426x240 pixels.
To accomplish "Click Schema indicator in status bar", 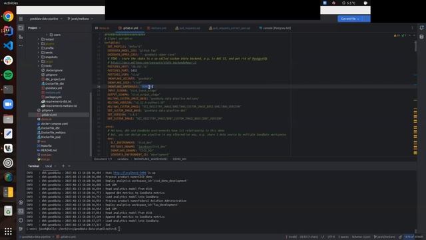I will pos(361,237).
